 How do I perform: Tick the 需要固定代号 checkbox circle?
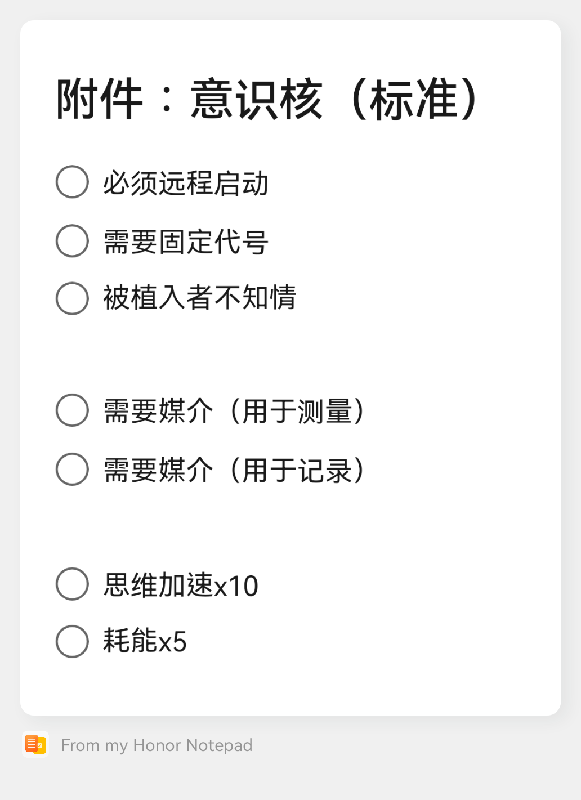pos(72,241)
